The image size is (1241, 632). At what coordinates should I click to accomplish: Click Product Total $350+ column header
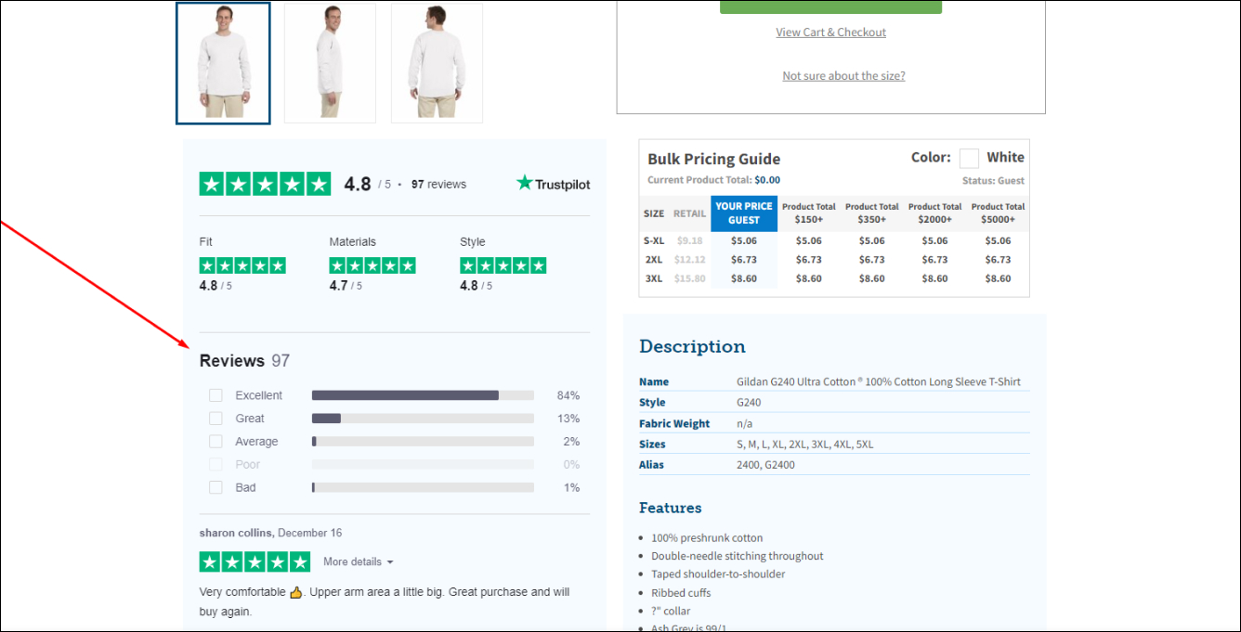(x=871, y=213)
